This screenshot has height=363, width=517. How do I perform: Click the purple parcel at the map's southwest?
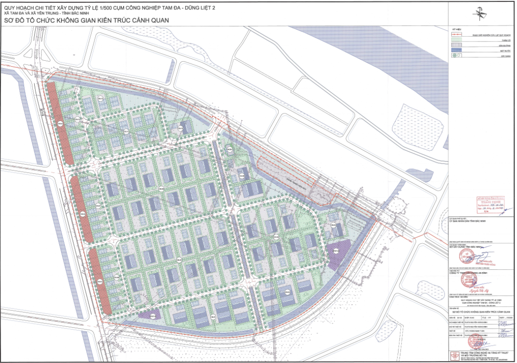pyautogui.click(x=150, y=314)
